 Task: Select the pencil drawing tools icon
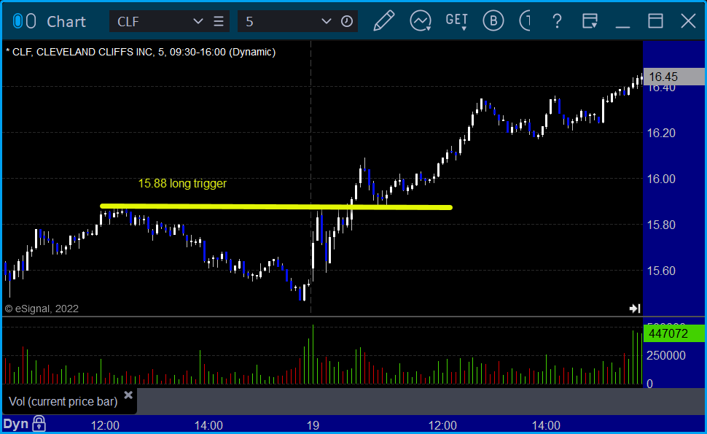point(383,21)
